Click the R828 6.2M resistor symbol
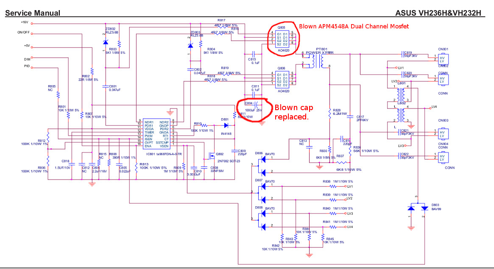The height and width of the screenshot is (269, 494). [x=329, y=113]
